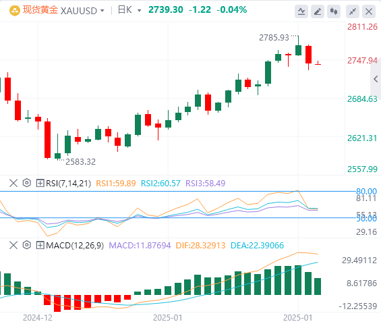
Task: Expand the right side panel arrow
Action: click(x=376, y=79)
